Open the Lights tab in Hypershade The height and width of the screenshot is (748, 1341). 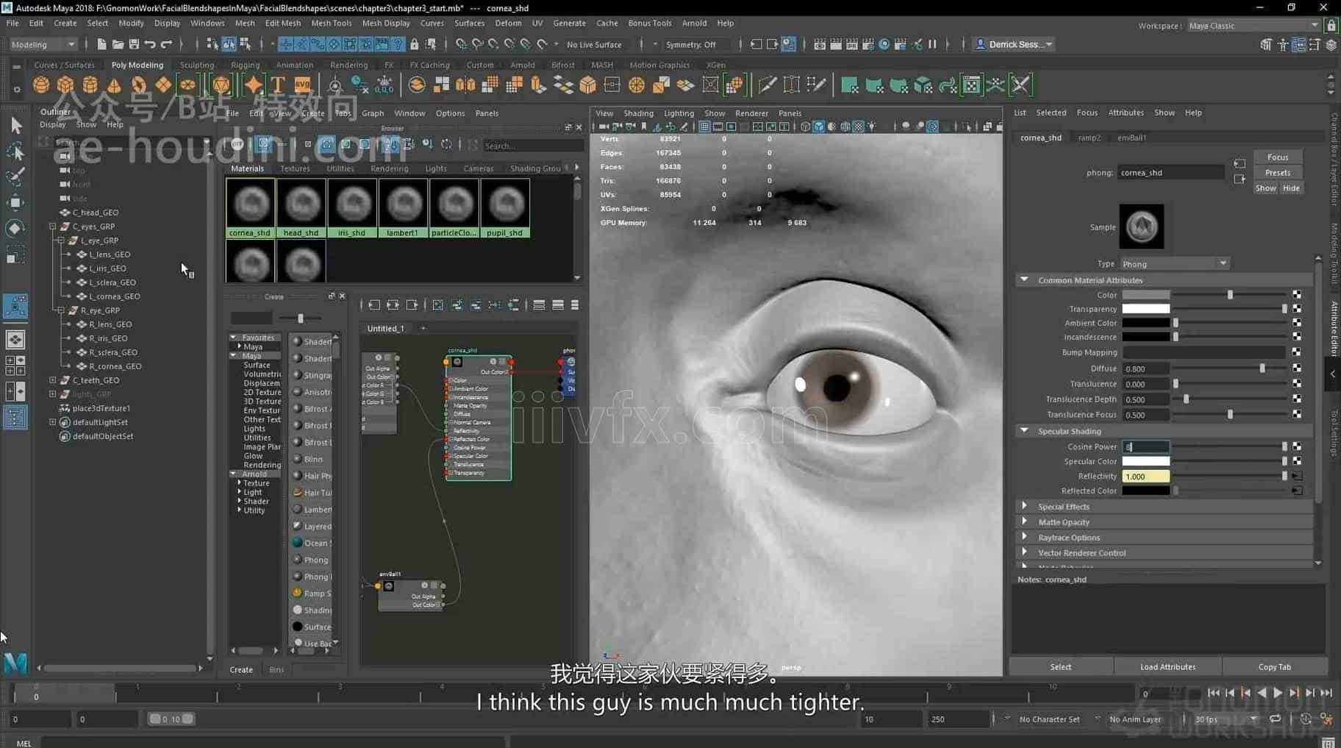pos(435,168)
